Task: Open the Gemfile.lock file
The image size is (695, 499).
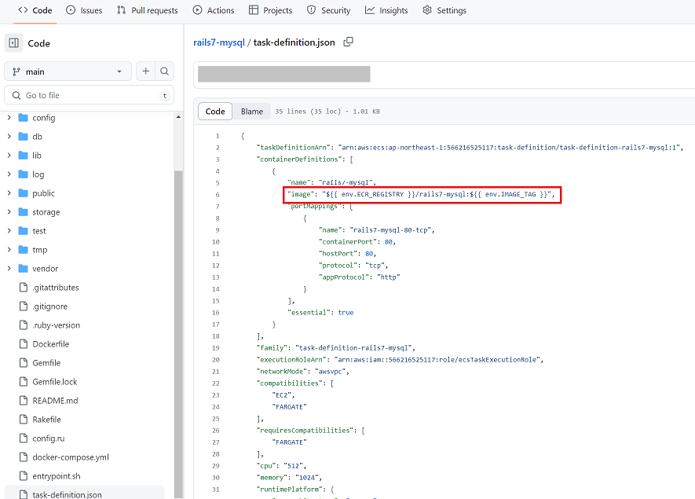Action: (54, 382)
